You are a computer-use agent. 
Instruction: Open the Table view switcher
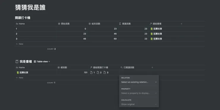click(42, 62)
